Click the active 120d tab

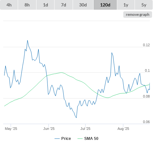click(x=105, y=5)
